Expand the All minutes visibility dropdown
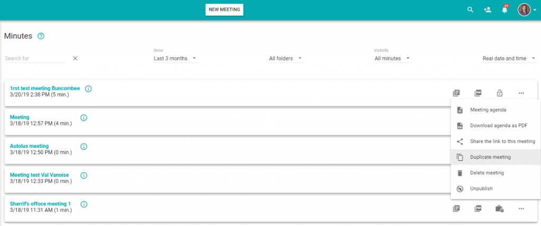 [x=392, y=58]
